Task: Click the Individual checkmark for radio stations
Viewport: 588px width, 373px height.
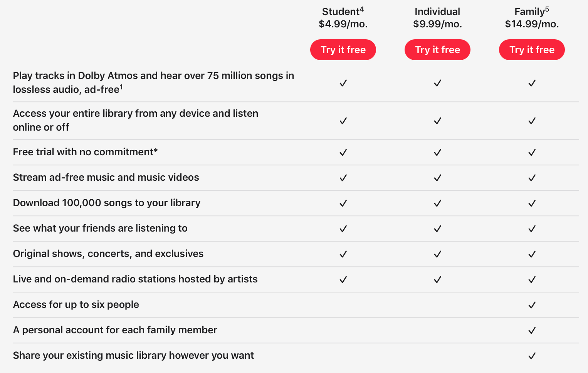Action: (437, 279)
